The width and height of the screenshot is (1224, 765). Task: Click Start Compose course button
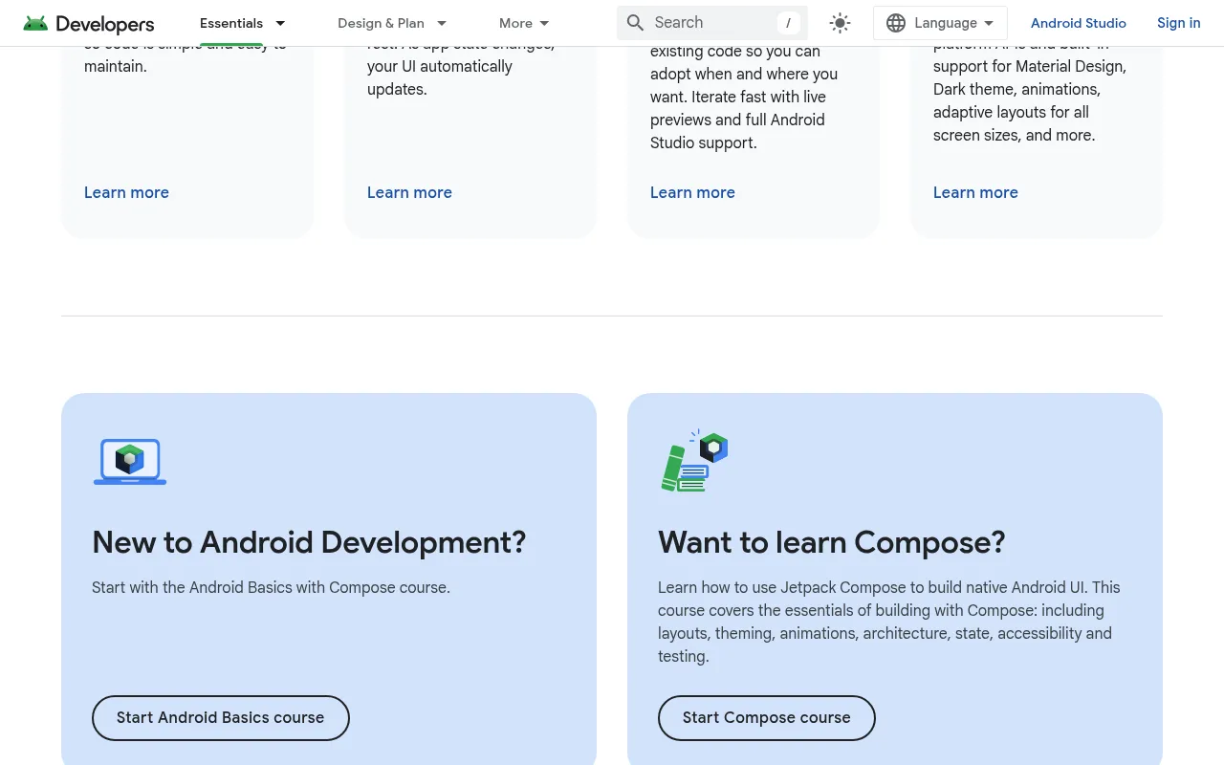767,717
